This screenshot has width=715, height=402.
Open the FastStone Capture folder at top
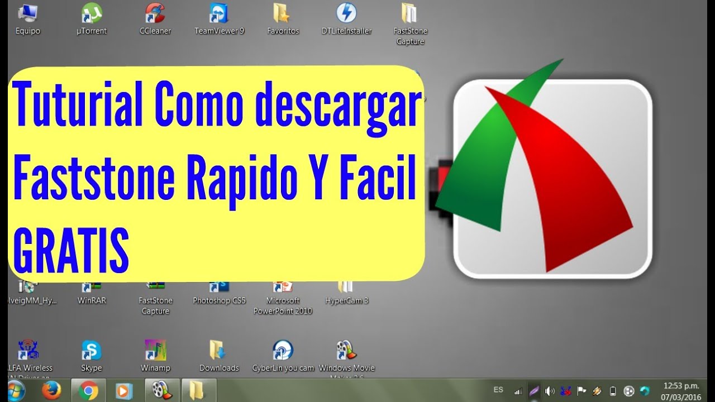point(411,24)
